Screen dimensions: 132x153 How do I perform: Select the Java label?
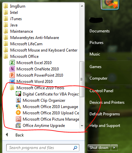14,25
